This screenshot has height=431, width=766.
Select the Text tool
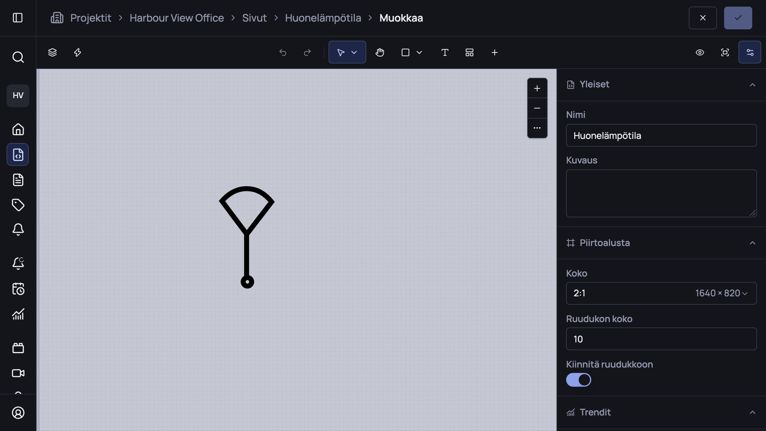click(x=445, y=52)
